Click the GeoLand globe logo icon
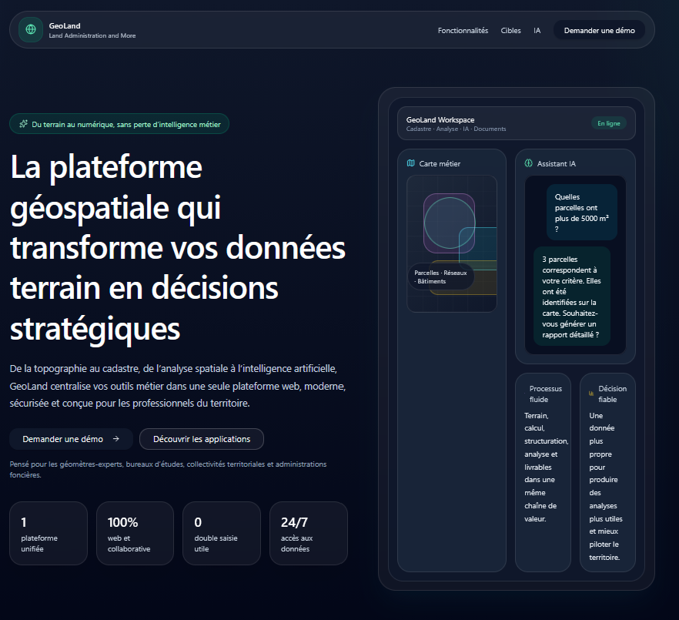Image resolution: width=679 pixels, height=620 pixels. 31,29
